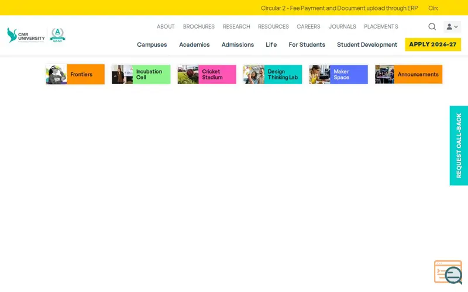
Task: Click the APPLY 2026-27 button
Action: (433, 44)
